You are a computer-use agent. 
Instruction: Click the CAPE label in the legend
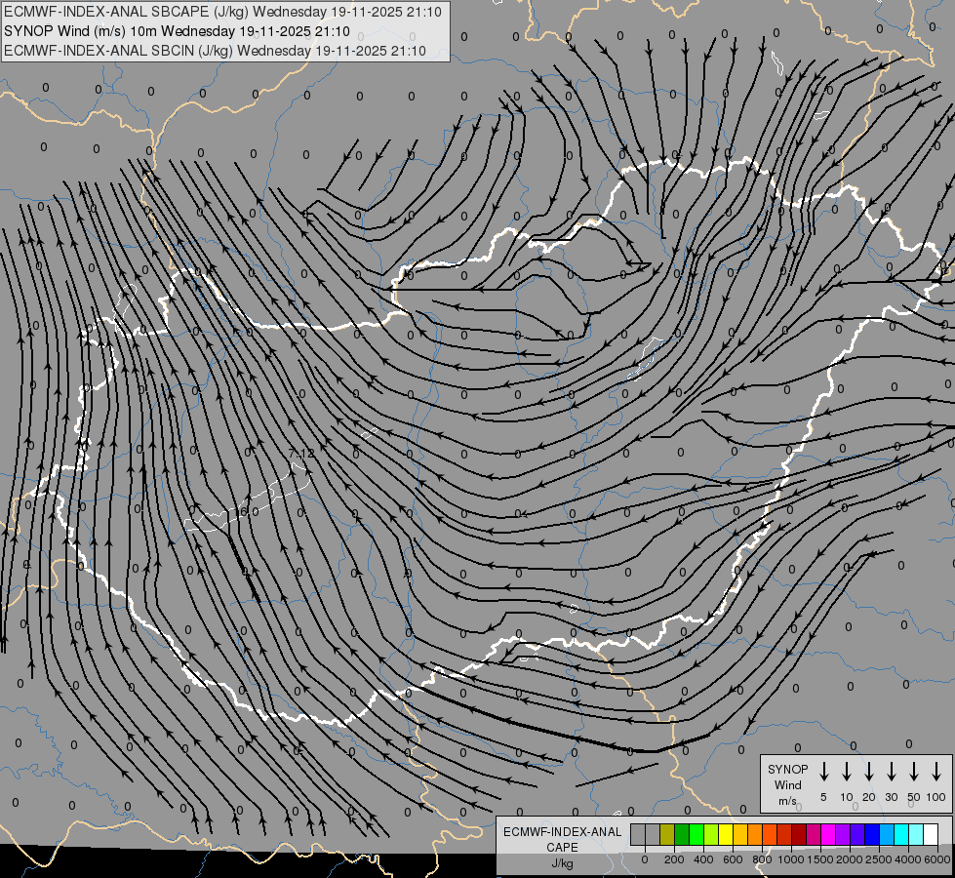[562, 847]
